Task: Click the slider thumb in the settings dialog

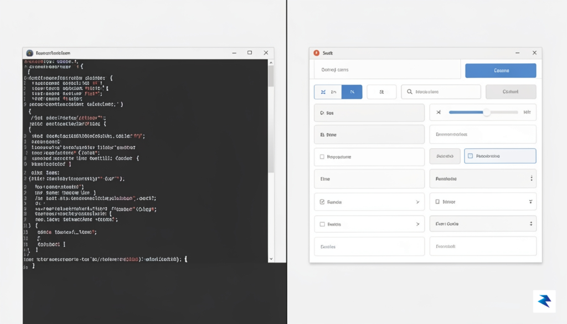Action: [x=487, y=112]
